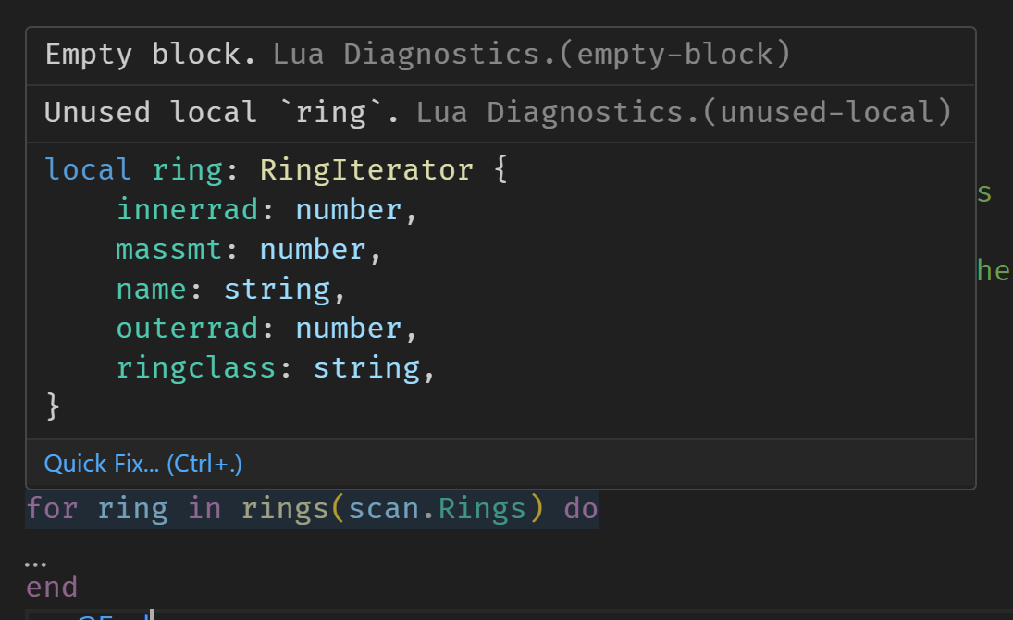
Task: Click the 'do' keyword ending the for line
Action: tap(581, 509)
